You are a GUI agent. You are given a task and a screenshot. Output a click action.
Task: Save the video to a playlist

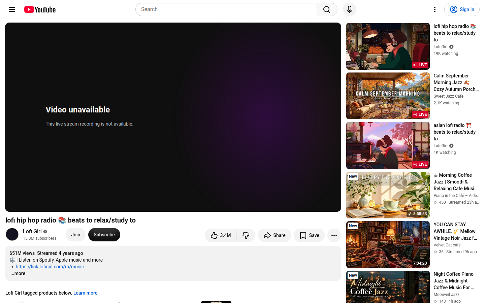click(x=309, y=235)
